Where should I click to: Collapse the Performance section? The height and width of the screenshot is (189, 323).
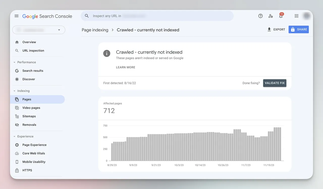tap(14, 62)
